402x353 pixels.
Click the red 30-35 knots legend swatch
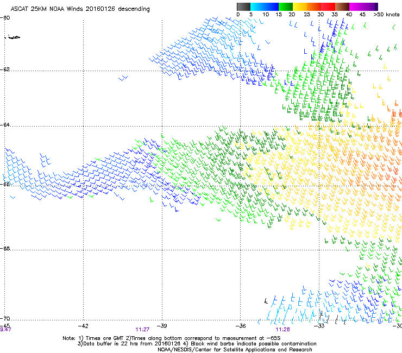(x=328, y=7)
